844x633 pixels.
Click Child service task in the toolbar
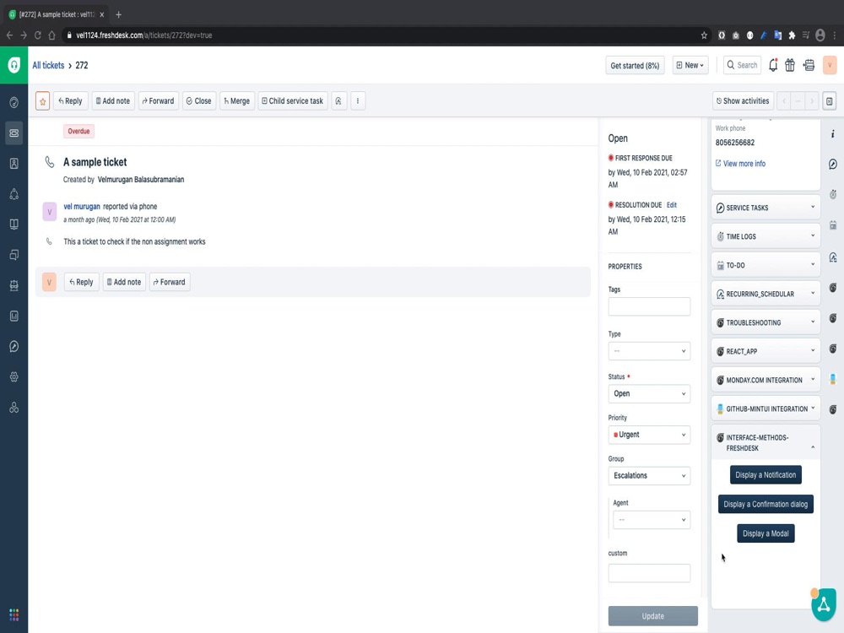pos(293,101)
